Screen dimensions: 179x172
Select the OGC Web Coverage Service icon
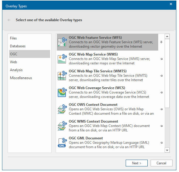62,92
